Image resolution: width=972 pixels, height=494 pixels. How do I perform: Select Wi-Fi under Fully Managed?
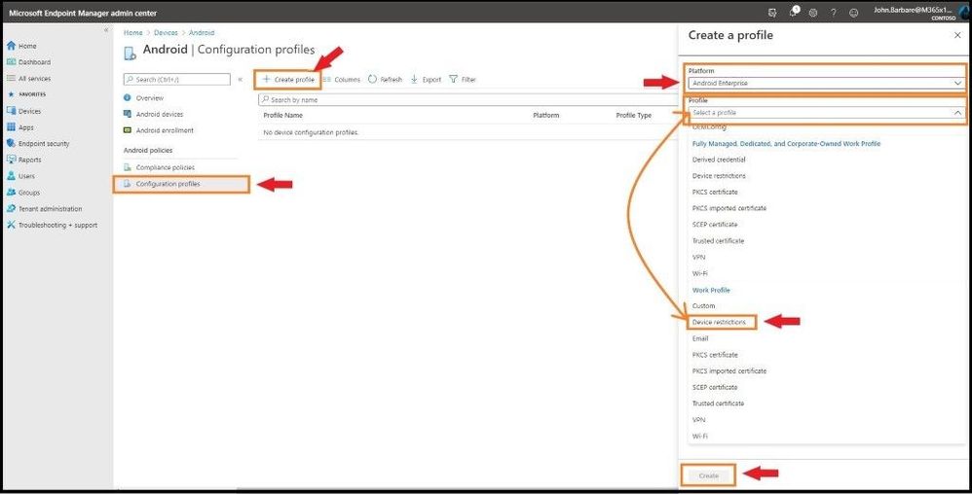point(700,273)
